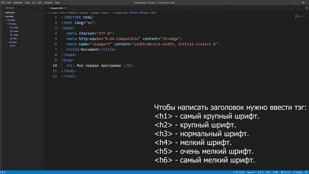The width and height of the screenshot is (309, 174).
Task: Change the HTML language mode
Action: [276, 172]
